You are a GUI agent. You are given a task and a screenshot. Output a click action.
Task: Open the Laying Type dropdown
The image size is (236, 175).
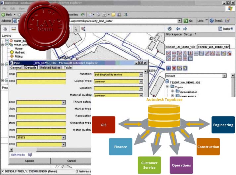(x=141, y=81)
